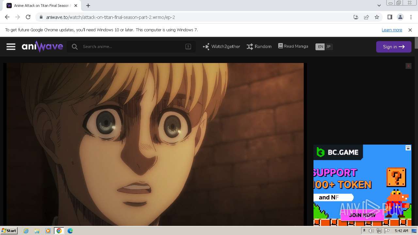The height and width of the screenshot is (235, 418).
Task: Dismiss the Chrome update notice
Action: (x=410, y=30)
